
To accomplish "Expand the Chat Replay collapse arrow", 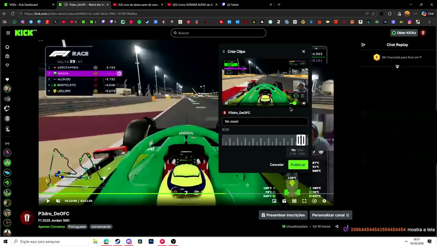I will coord(363,45).
